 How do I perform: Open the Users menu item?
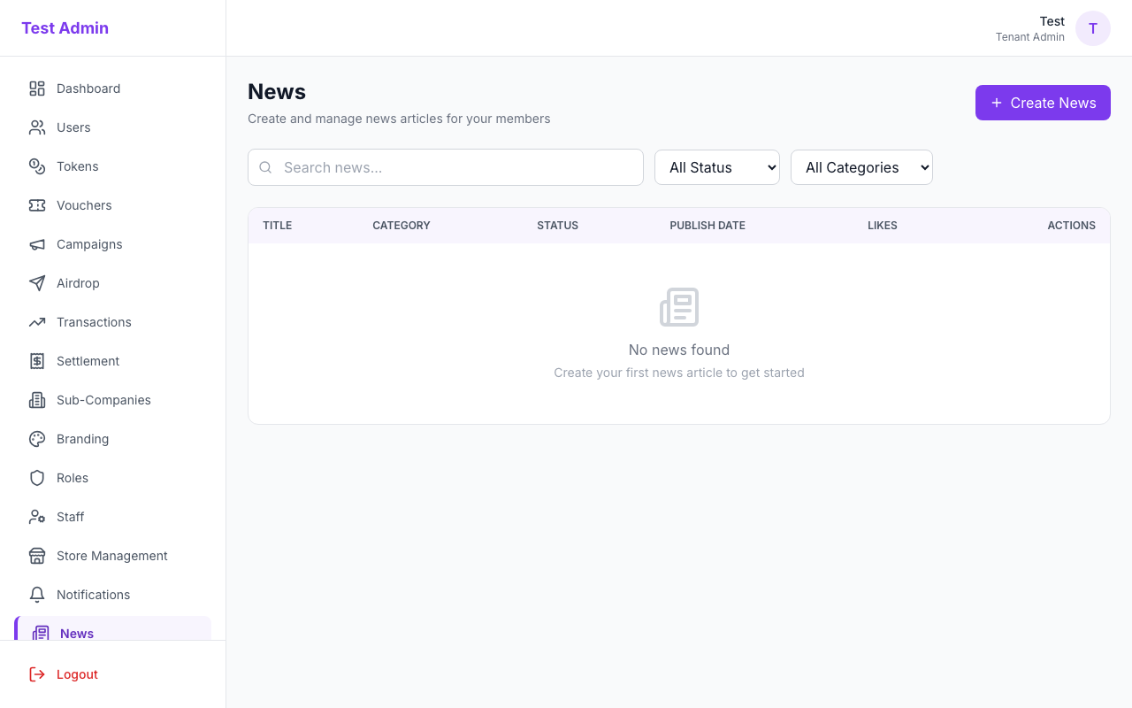(73, 127)
